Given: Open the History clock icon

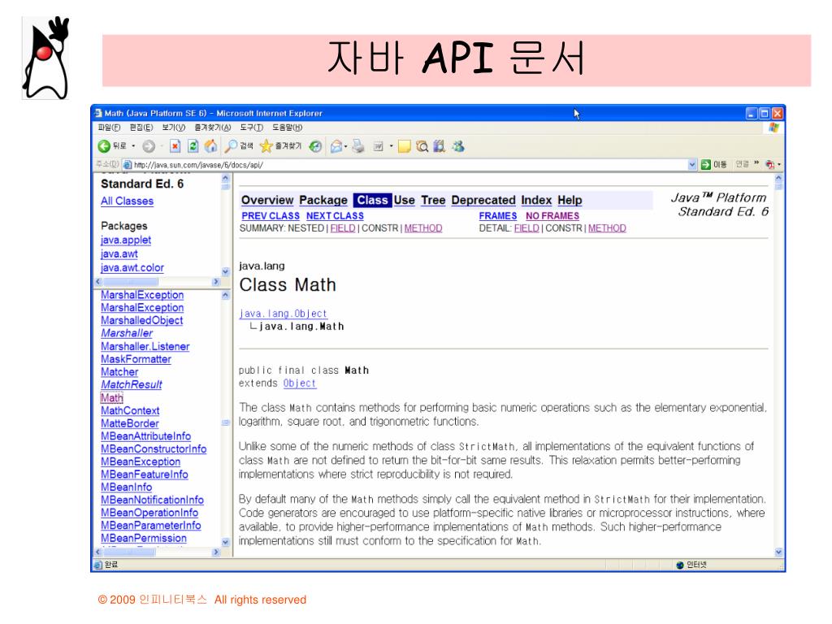Looking at the screenshot, I should pyautogui.click(x=315, y=146).
